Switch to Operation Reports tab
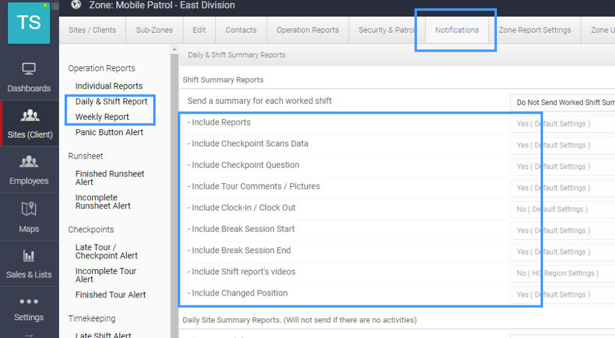 point(307,29)
